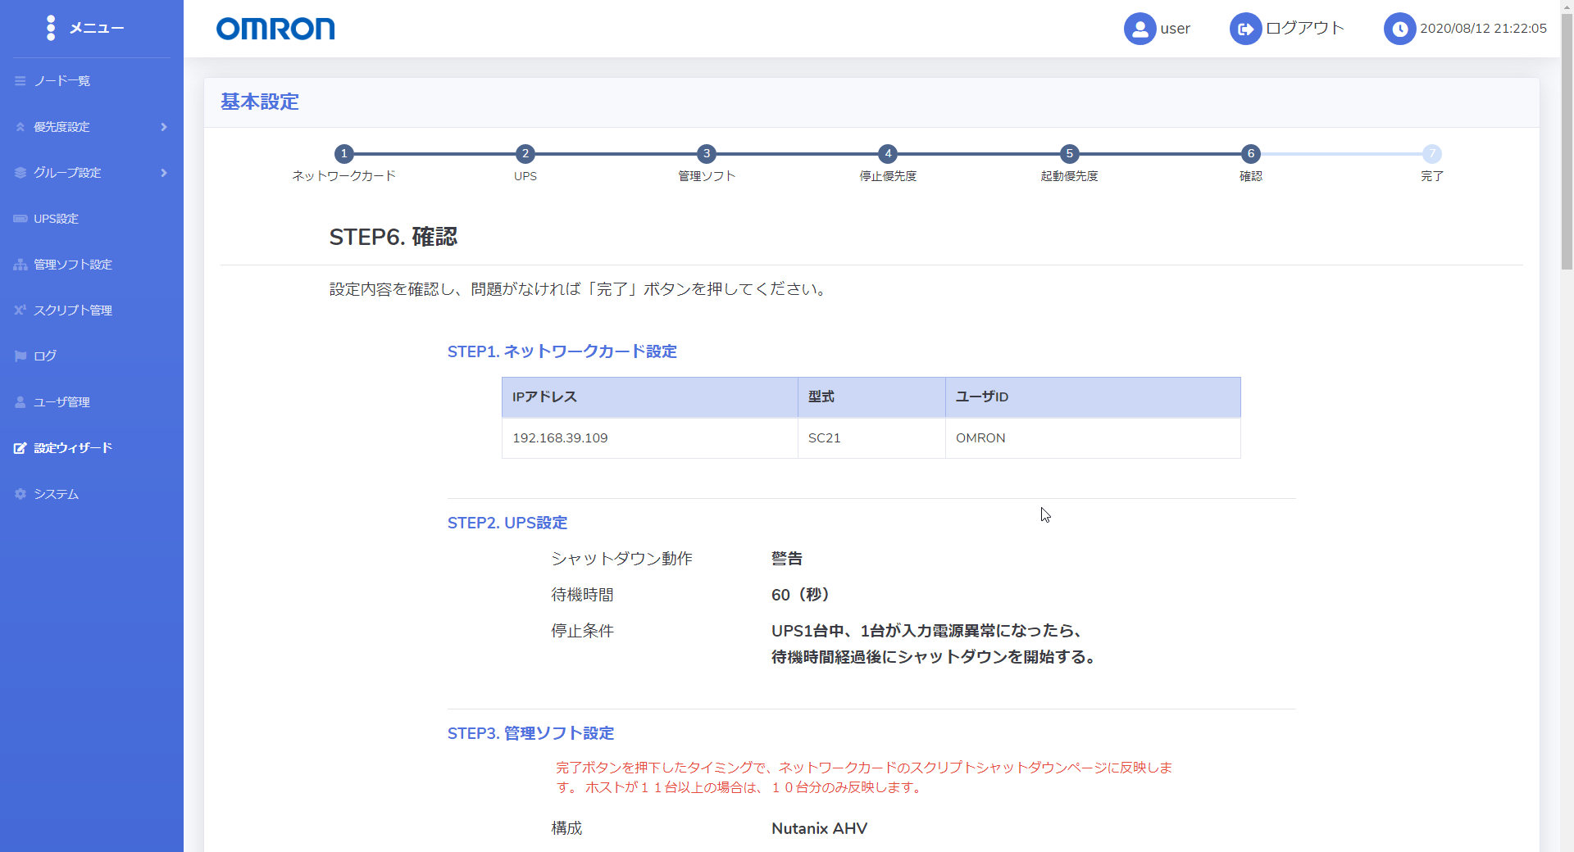1574x852 pixels.
Task: Click the user avatar icon
Action: coord(1140,29)
